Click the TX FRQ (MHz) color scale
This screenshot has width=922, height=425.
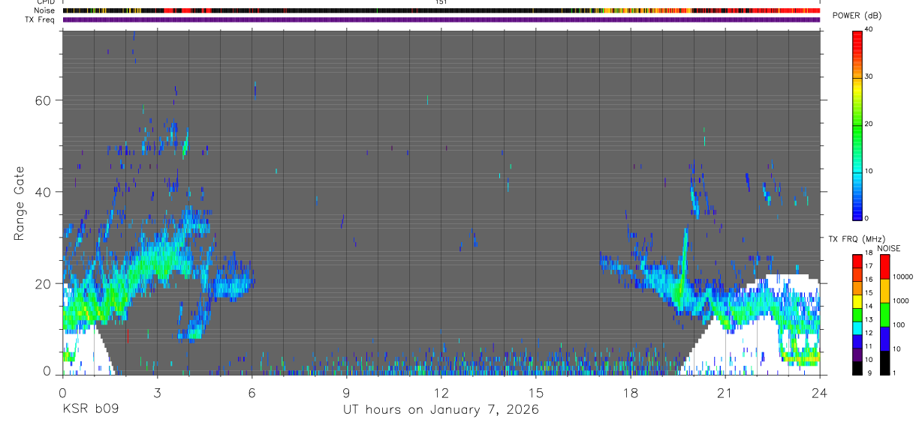click(x=857, y=315)
